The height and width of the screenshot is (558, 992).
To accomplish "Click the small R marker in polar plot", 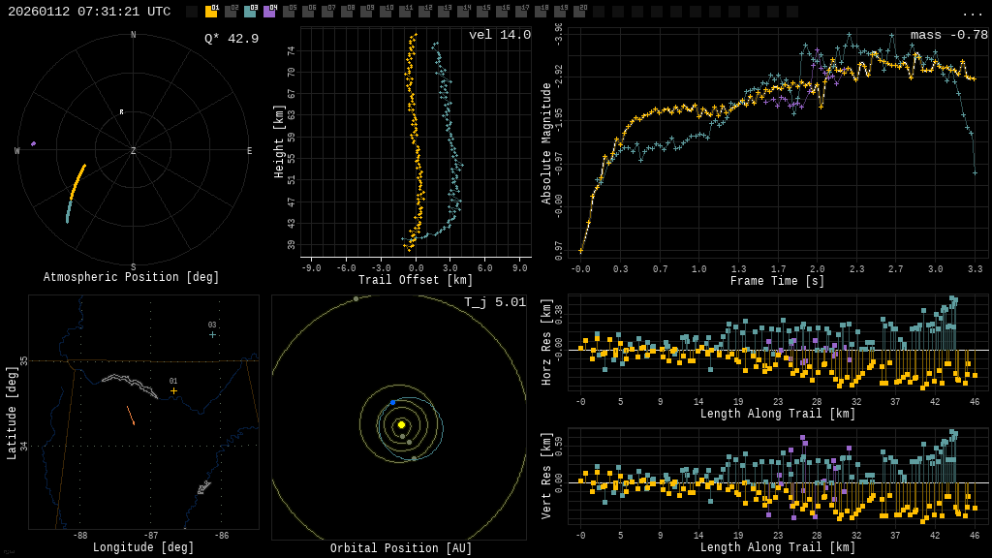I will click(121, 112).
